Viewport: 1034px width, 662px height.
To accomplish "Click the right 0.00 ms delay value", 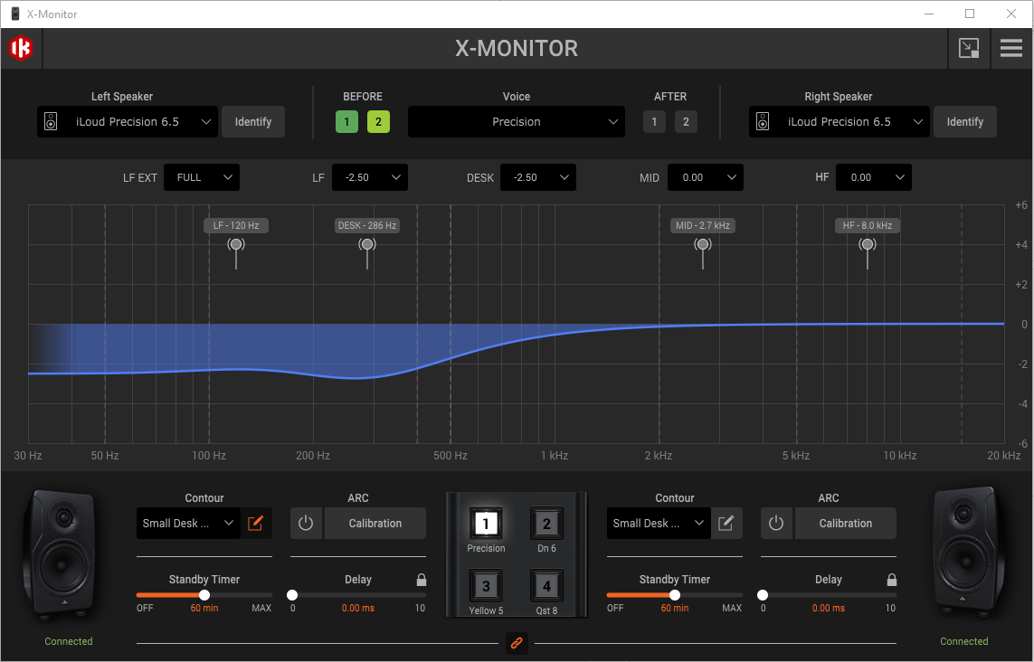I will tap(829, 609).
